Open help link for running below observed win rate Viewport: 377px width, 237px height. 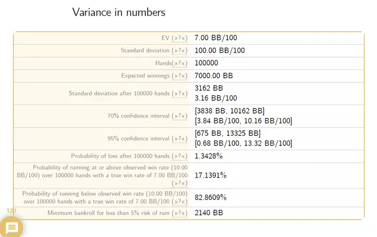coord(179,201)
